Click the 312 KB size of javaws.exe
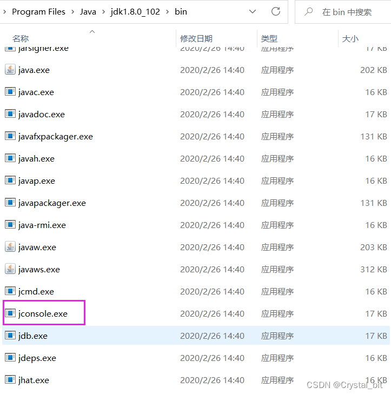The width and height of the screenshot is (391, 395). 374,270
